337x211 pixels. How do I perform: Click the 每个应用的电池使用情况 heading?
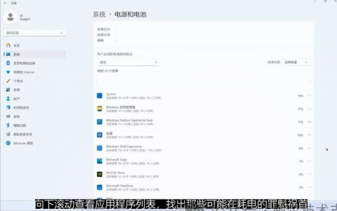coord(115,54)
